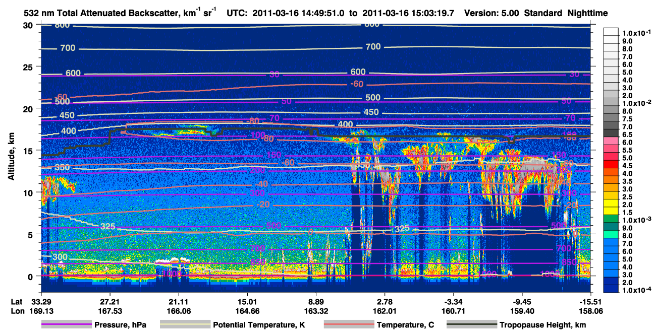Click the longitude value 164.66
Viewport: 656px width, 336px height.
point(247,310)
